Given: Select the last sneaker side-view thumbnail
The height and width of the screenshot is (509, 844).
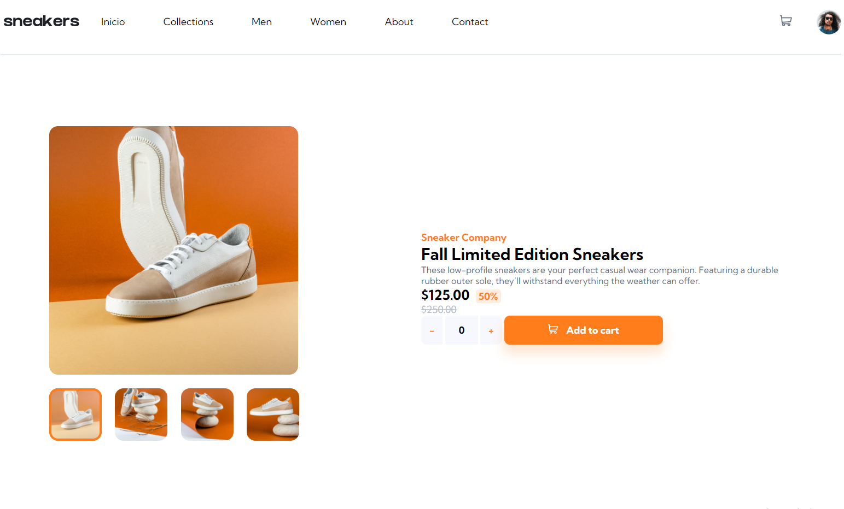Looking at the screenshot, I should 272,414.
